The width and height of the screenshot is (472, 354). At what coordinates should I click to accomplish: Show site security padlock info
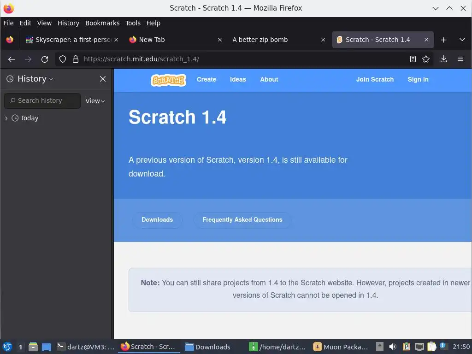tap(76, 59)
